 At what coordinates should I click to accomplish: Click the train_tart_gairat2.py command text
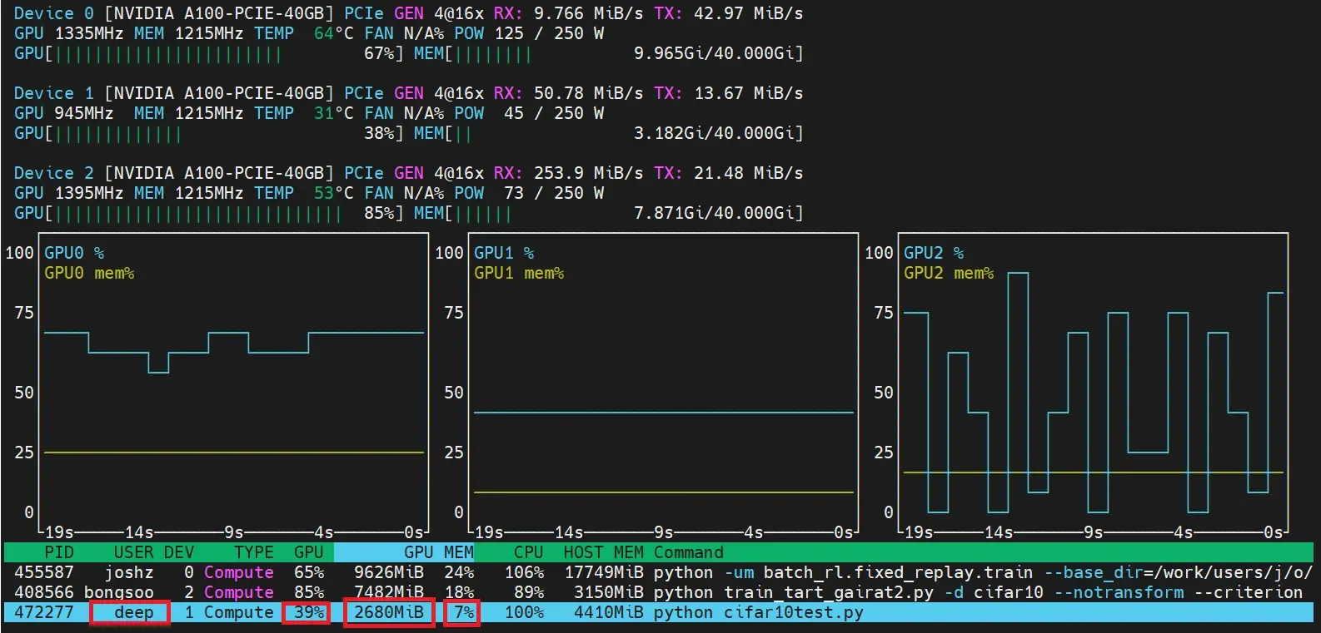pos(829,592)
